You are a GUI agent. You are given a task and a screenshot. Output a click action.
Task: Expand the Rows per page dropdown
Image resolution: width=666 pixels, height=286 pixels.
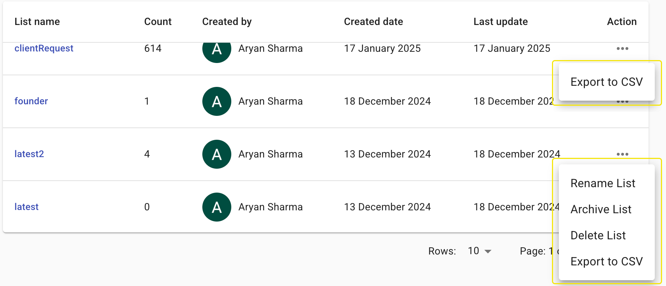[x=479, y=251]
